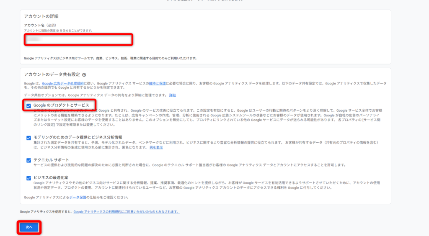
Task: Toggle the テクニカル サポート checkbox
Action: (29, 160)
